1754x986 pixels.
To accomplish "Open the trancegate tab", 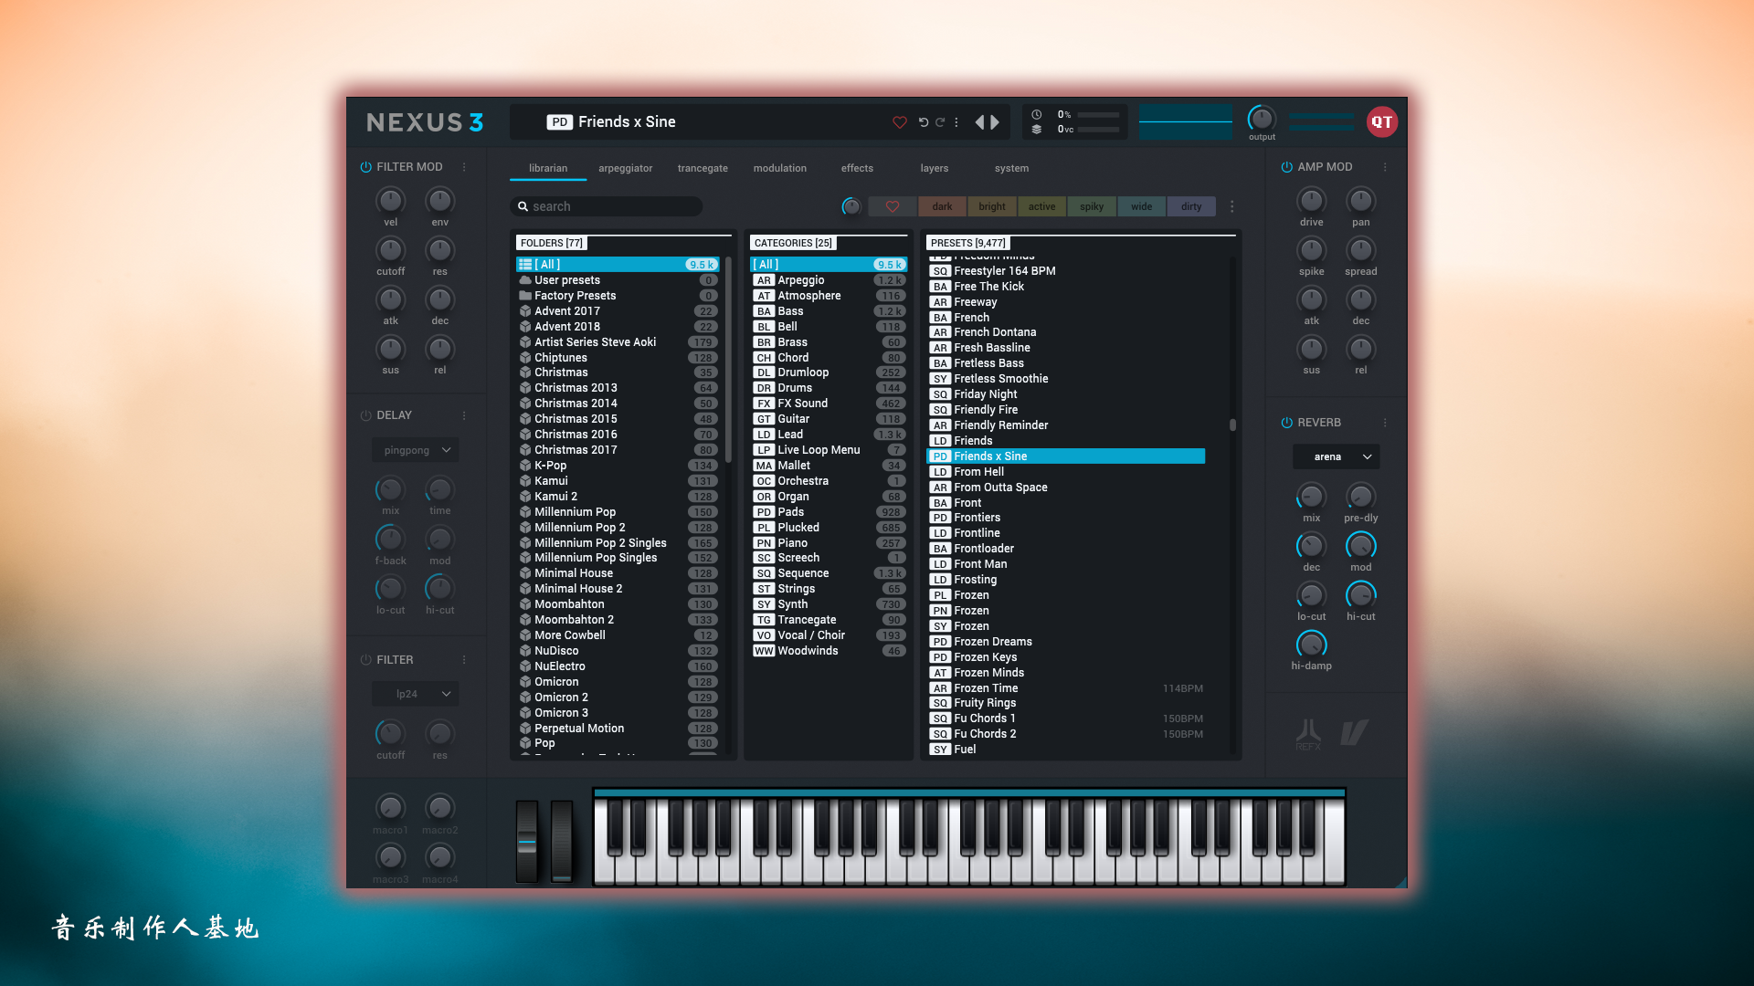I will click(703, 167).
